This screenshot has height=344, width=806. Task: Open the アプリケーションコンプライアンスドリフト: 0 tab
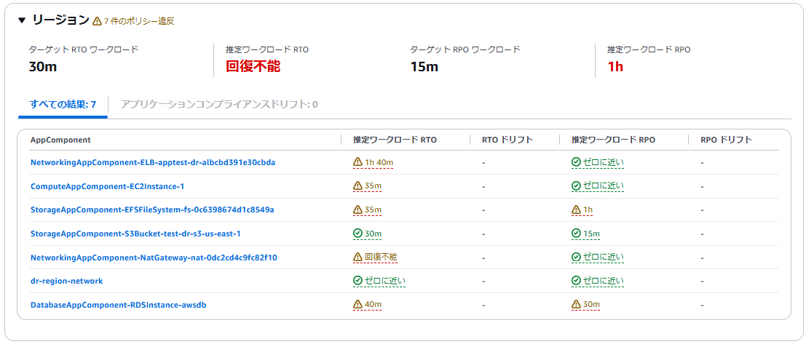219,105
